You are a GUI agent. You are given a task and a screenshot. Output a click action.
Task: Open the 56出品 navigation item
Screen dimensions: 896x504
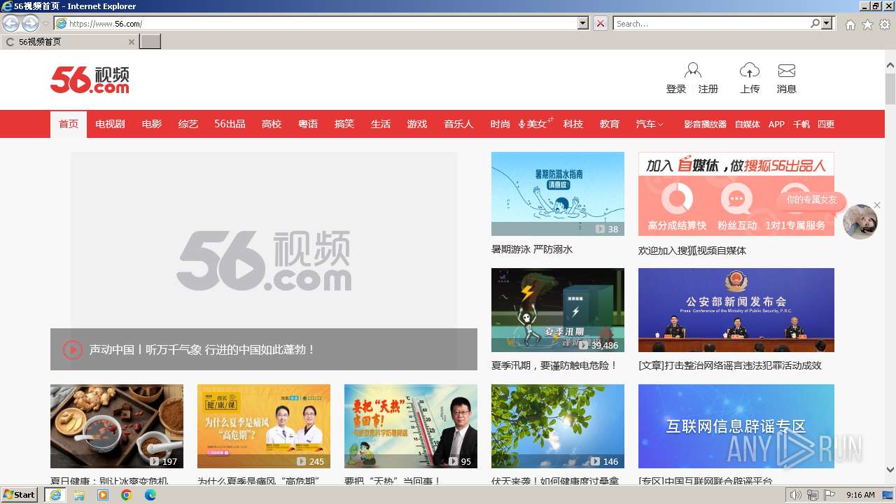(x=230, y=124)
